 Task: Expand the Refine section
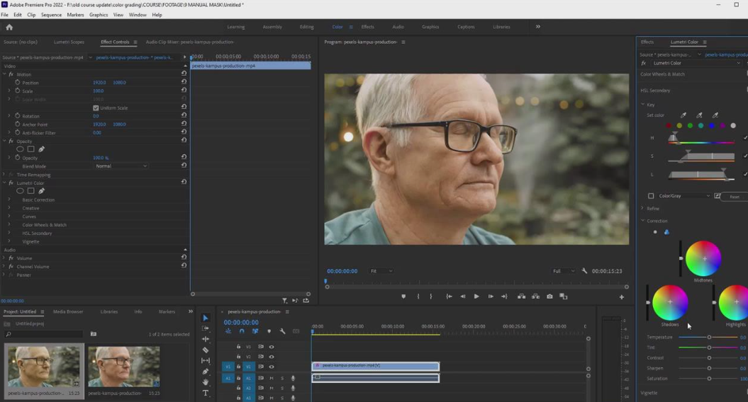tap(642, 208)
